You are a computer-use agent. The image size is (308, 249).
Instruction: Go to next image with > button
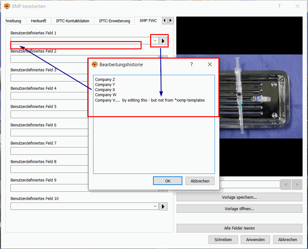[297, 184]
